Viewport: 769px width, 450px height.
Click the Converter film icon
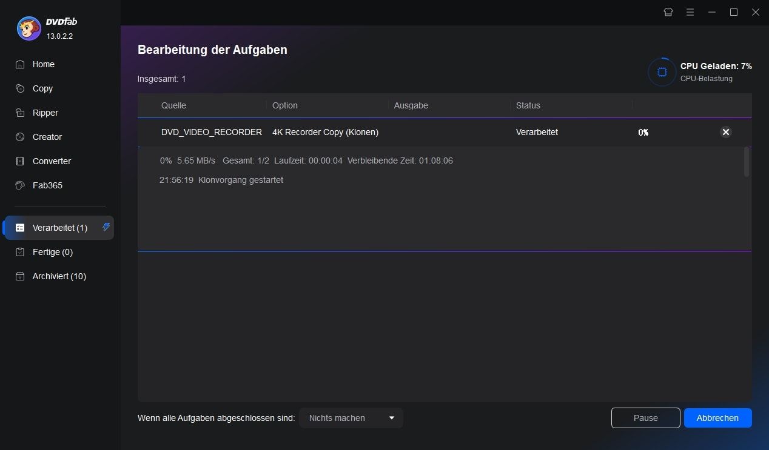pyautogui.click(x=20, y=161)
